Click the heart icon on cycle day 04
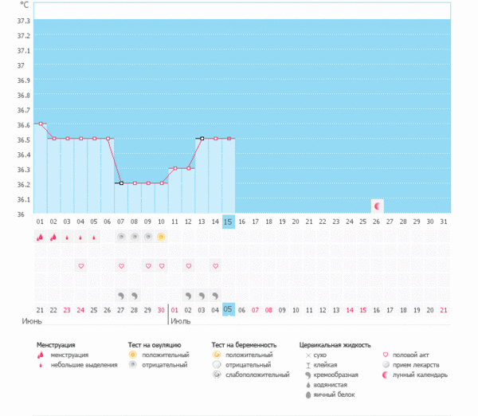This screenshot has height=416, width=478. click(x=80, y=265)
